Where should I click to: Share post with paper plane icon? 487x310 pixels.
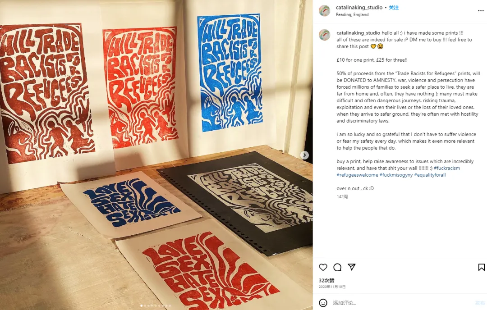[x=351, y=267]
